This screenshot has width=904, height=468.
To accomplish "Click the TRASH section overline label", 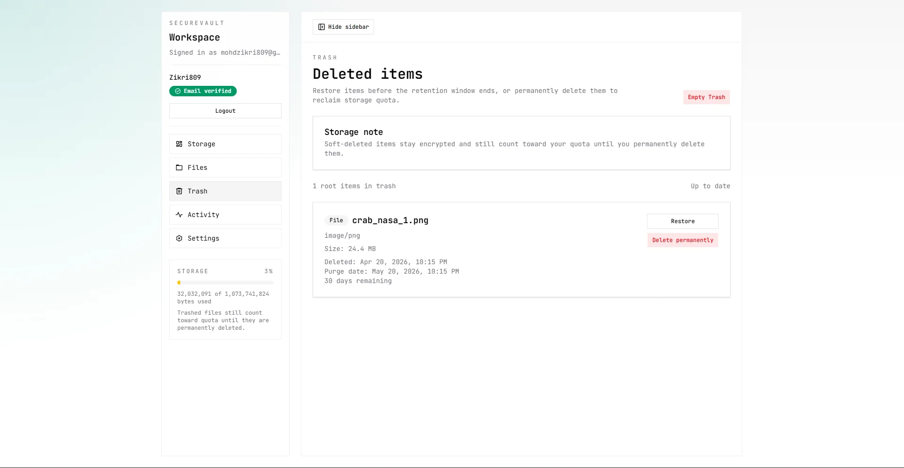I will click(x=325, y=58).
